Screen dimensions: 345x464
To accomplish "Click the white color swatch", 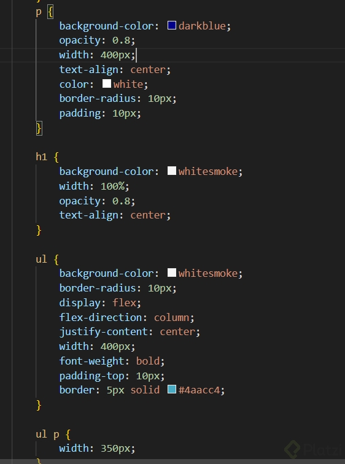I will 107,83.
